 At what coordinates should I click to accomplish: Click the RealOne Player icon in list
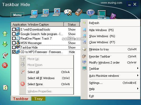[18, 38]
